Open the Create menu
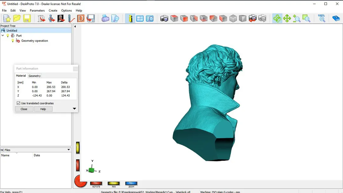 coord(53,10)
